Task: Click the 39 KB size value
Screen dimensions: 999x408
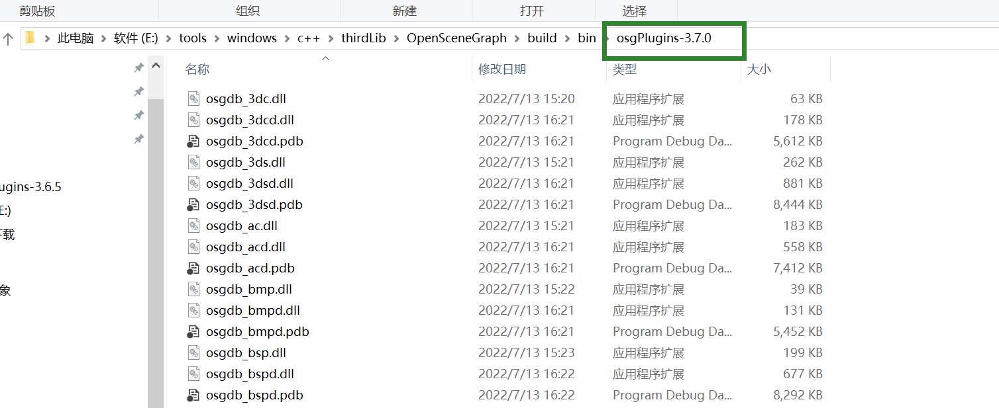Action: tap(807, 290)
